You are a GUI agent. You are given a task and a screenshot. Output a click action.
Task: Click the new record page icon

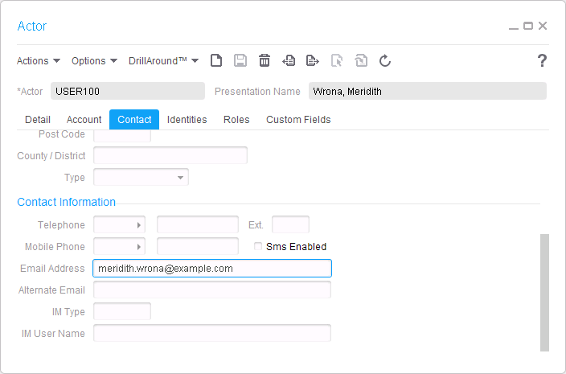click(x=216, y=60)
